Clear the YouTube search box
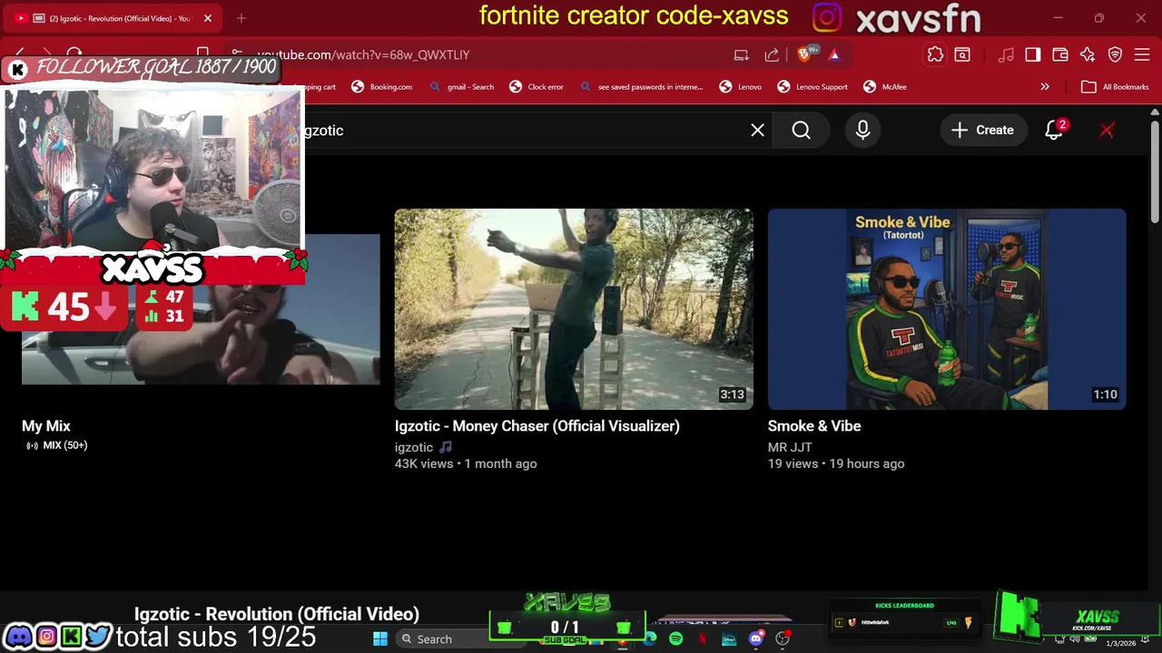This screenshot has width=1162, height=653. click(757, 130)
